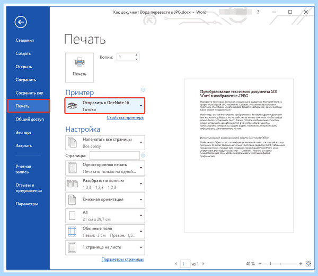Click the current page number box
This screenshot has width=318, height=276.
pos(185,264)
